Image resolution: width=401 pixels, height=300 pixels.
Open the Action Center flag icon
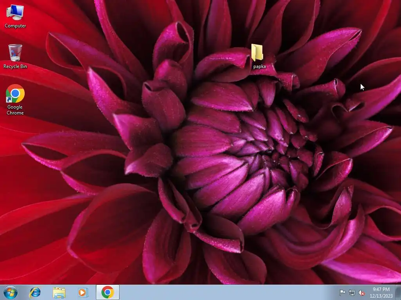(x=342, y=292)
